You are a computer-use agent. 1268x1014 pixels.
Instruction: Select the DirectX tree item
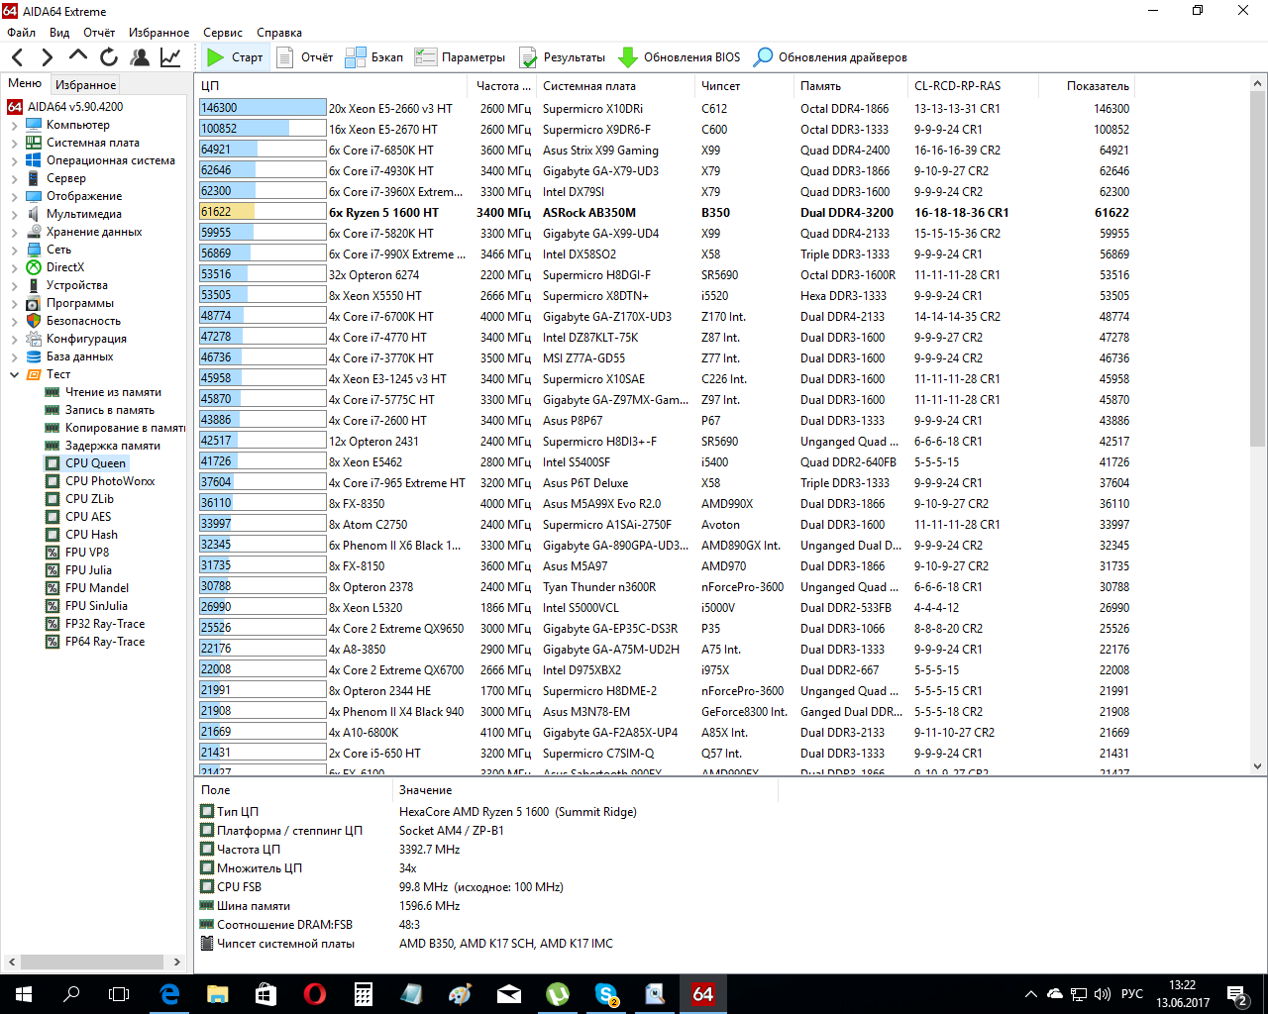pos(54,267)
